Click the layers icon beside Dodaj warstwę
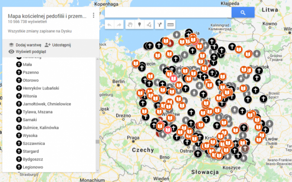The height and width of the screenshot is (182, 292). (11, 45)
